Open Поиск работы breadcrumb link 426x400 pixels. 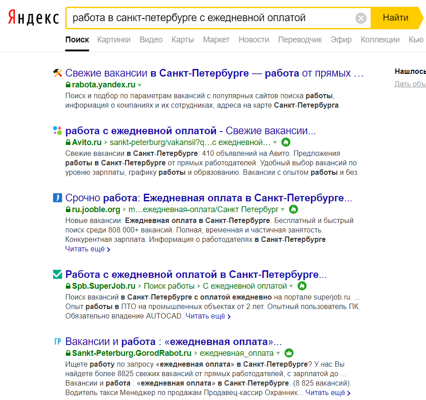pyautogui.click(x=169, y=286)
